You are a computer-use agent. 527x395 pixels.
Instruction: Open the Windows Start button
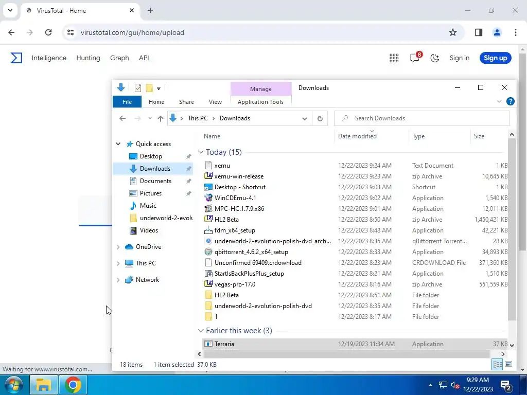click(x=13, y=385)
